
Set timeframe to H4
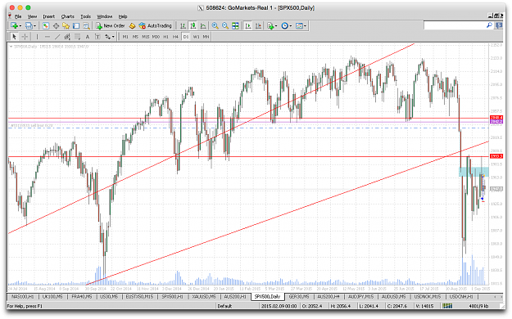175,37
